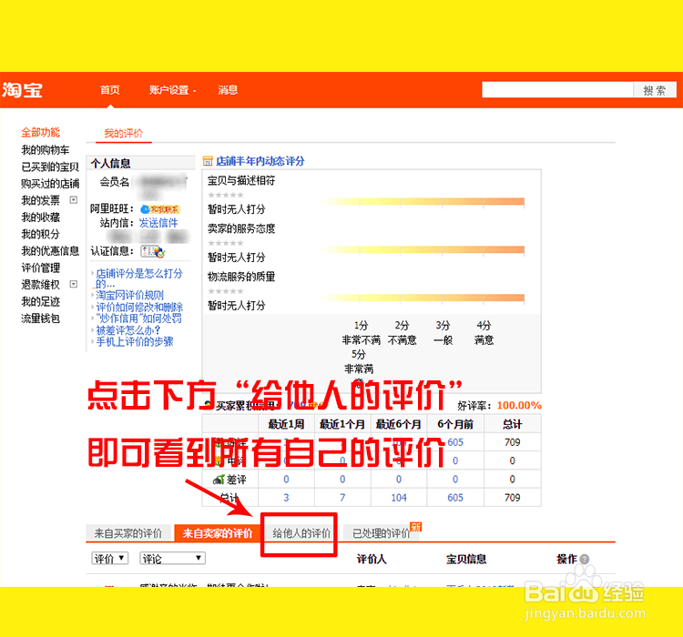Switch to 来自卖家的评价 tab
Image resolution: width=683 pixels, height=637 pixels.
click(218, 533)
